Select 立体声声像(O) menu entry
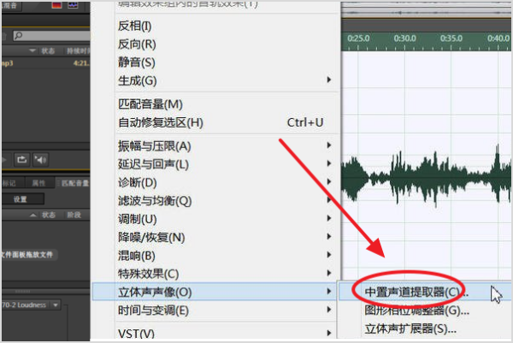Screen dimensions: 513x343 215,292
